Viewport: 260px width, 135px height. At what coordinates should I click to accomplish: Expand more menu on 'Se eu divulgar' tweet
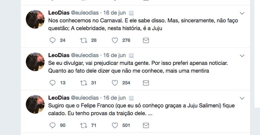[242, 56]
